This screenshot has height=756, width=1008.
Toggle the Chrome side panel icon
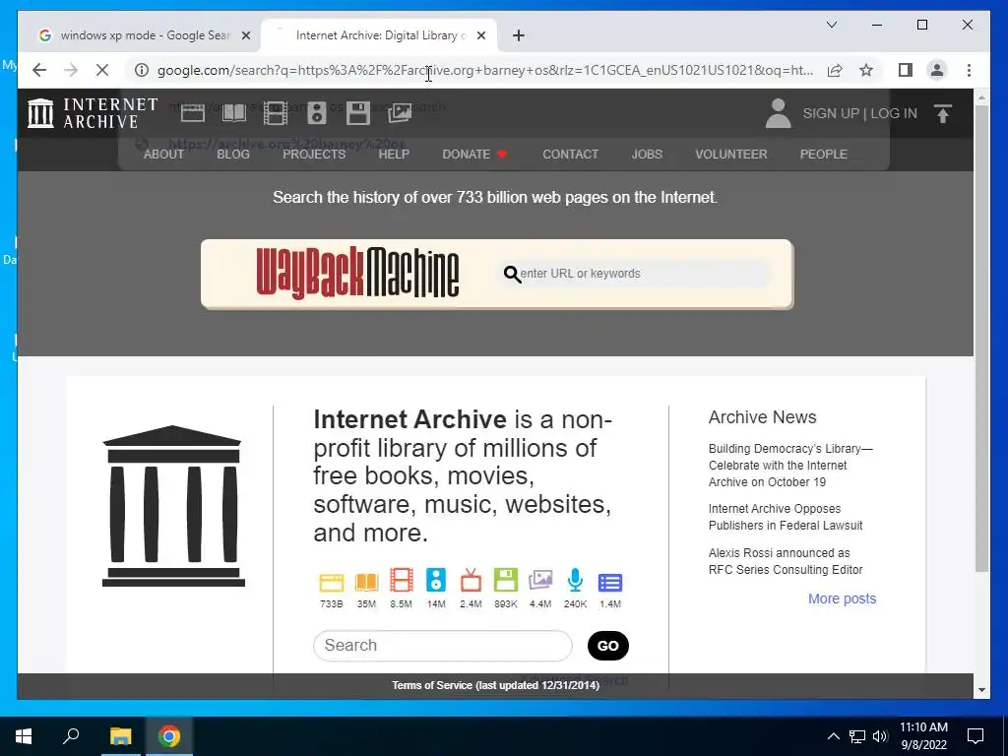point(906,70)
